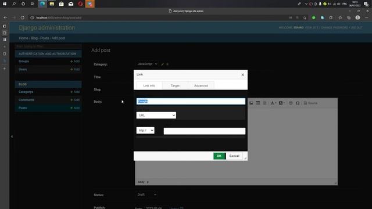Click the Smiley icon in editor toolbar
The image size is (372, 209).
(x=291, y=103)
